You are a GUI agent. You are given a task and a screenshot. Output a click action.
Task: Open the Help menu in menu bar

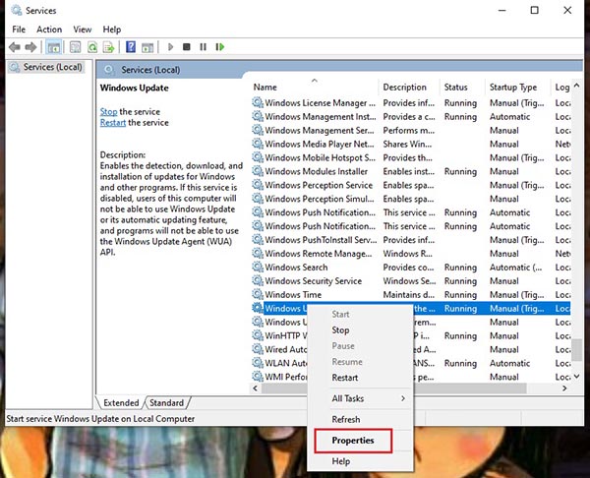112,30
